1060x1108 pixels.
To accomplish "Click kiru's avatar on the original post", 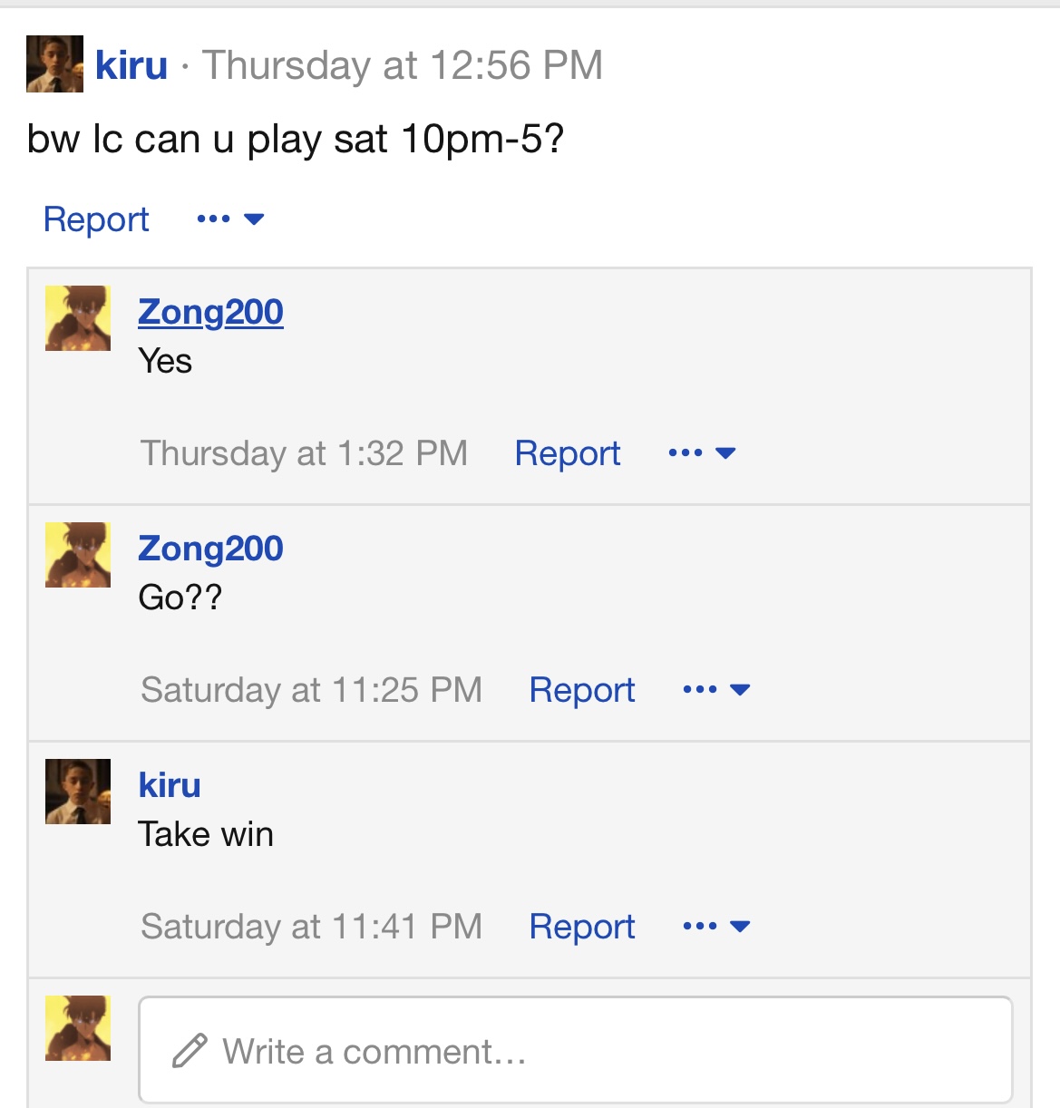I will click(x=54, y=64).
